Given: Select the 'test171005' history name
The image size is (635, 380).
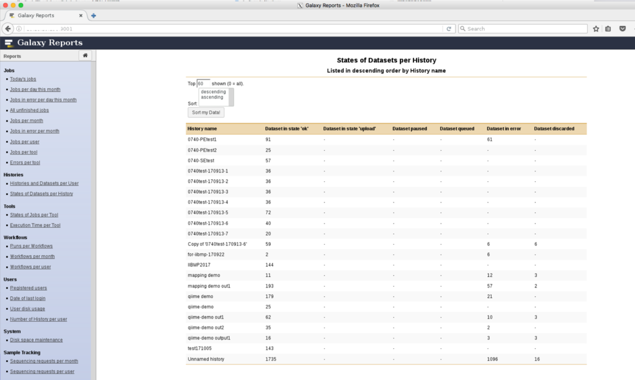Looking at the screenshot, I should coord(200,348).
